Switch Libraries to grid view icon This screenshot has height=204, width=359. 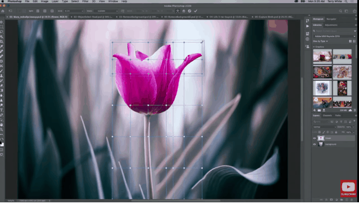[350, 41]
